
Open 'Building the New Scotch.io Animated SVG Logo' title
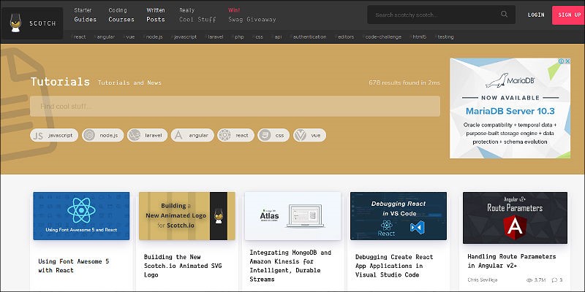(x=183, y=266)
